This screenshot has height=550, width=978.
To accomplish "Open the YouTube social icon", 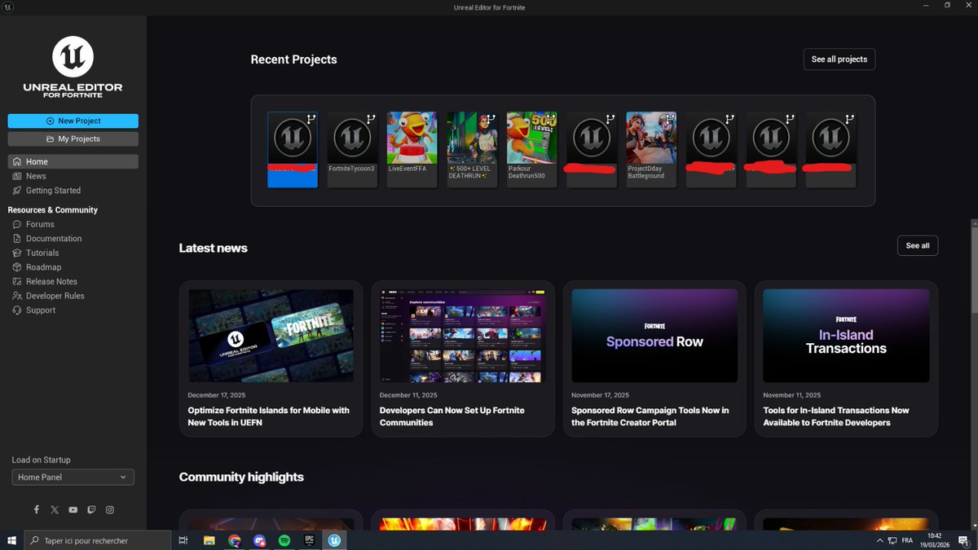I will (73, 509).
